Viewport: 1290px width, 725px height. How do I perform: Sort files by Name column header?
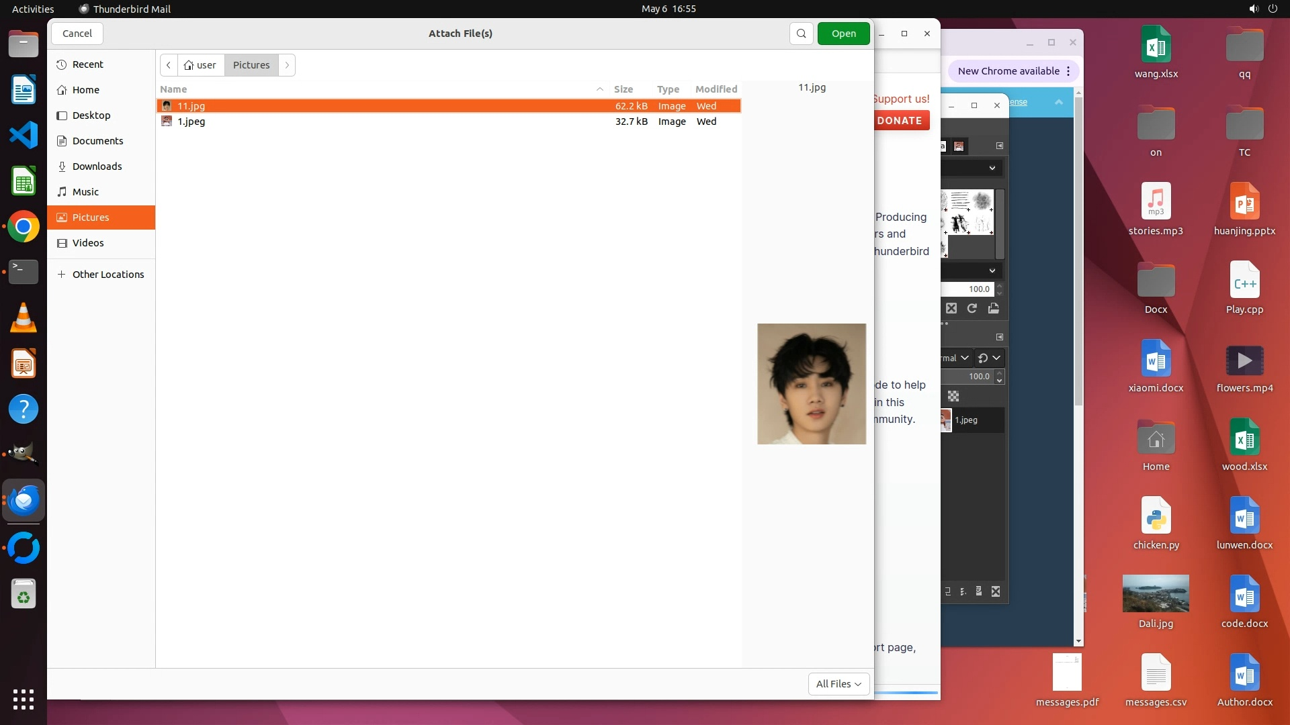coord(174,89)
